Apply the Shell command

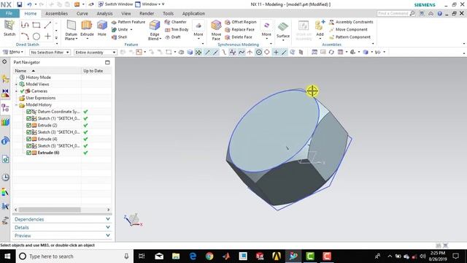pyautogui.click(x=119, y=37)
